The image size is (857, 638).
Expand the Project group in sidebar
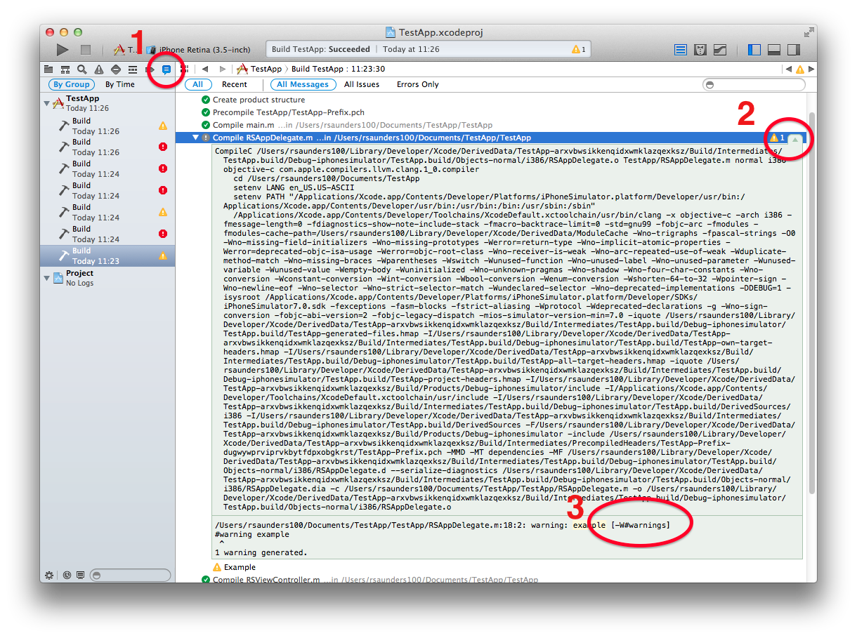[x=48, y=278]
